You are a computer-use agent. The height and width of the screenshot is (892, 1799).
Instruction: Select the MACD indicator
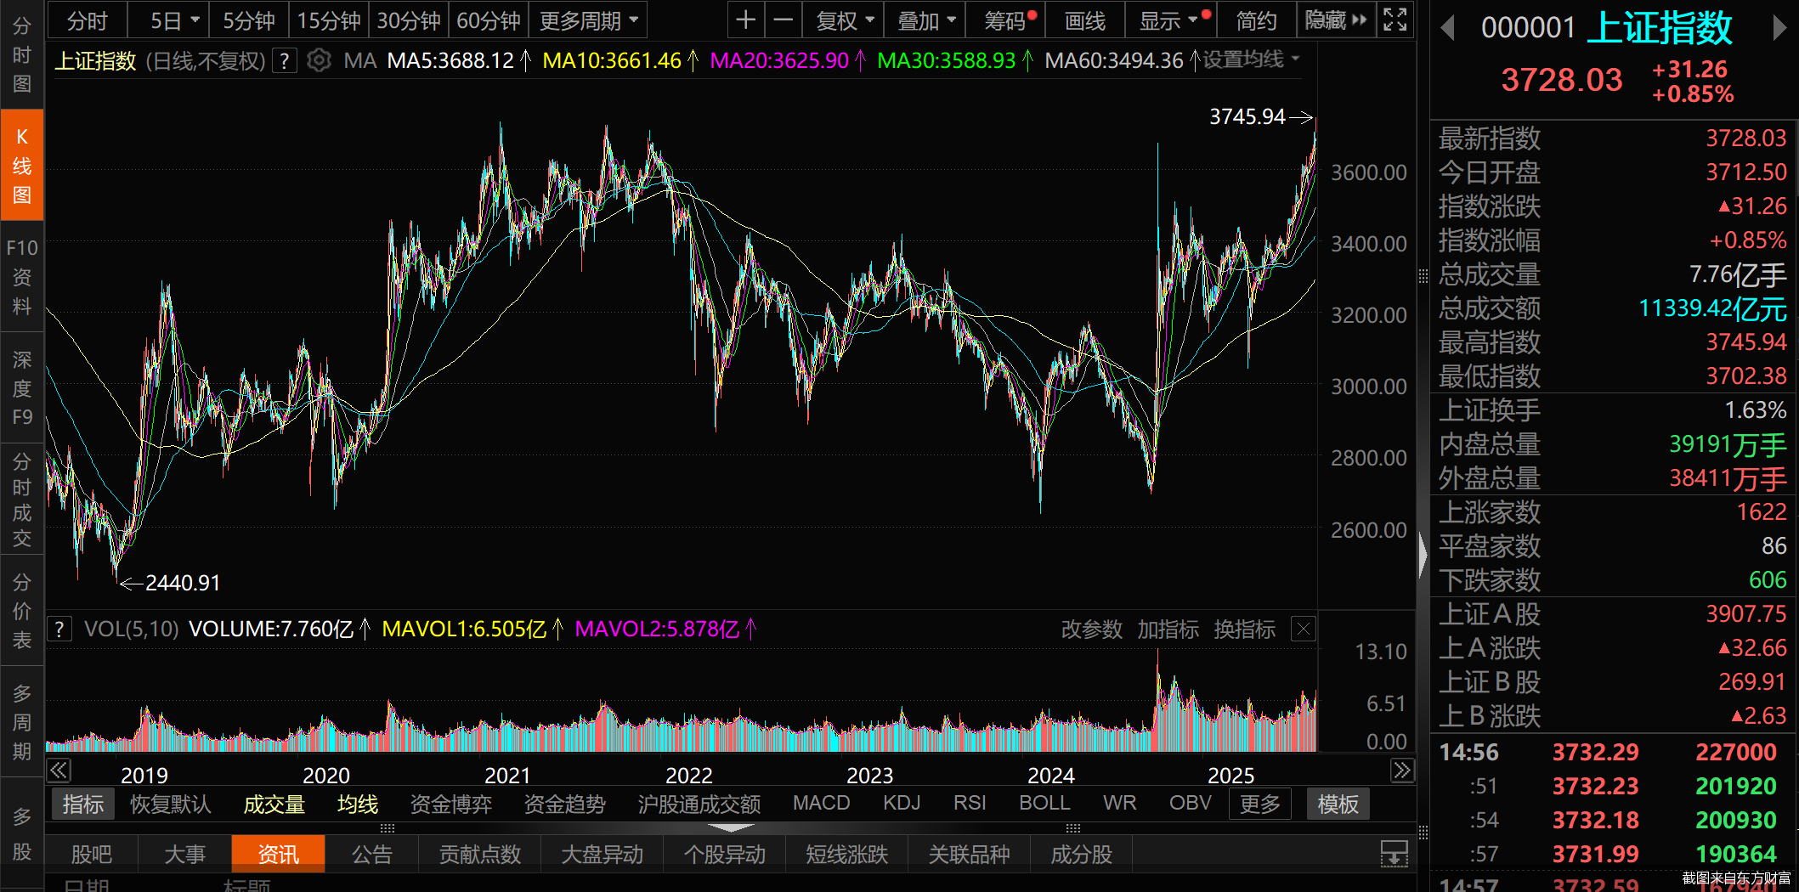coord(821,803)
